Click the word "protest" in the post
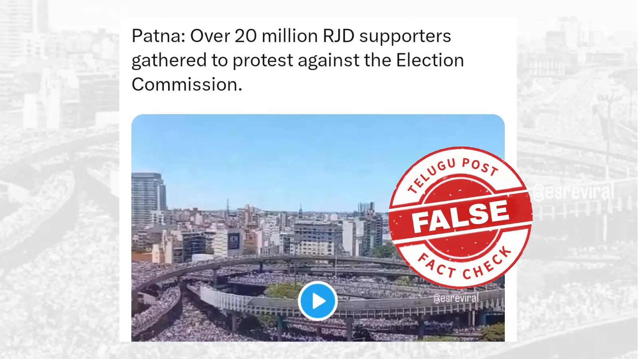This screenshot has width=639, height=359. [x=263, y=61]
